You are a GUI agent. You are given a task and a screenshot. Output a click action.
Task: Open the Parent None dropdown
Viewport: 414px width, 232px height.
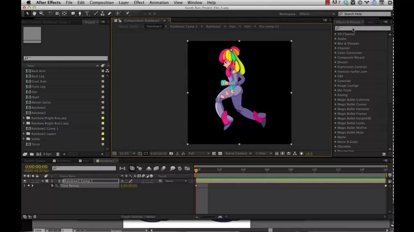point(176,181)
